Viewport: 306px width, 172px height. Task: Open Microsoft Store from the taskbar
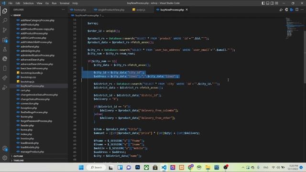pyautogui.click(x=155, y=167)
